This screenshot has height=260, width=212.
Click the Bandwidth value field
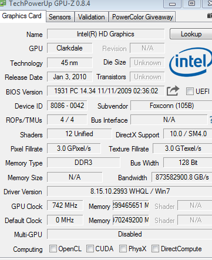(x=182, y=177)
